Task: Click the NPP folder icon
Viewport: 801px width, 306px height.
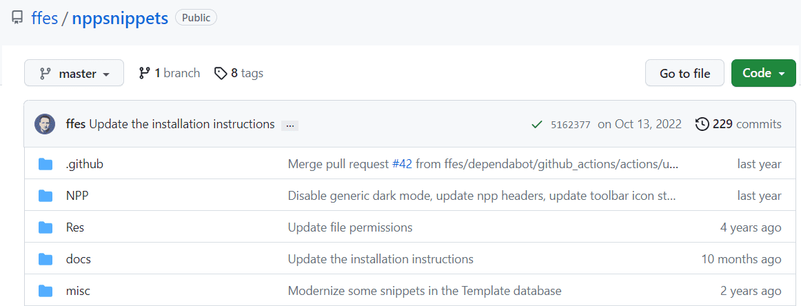Action: pos(45,196)
